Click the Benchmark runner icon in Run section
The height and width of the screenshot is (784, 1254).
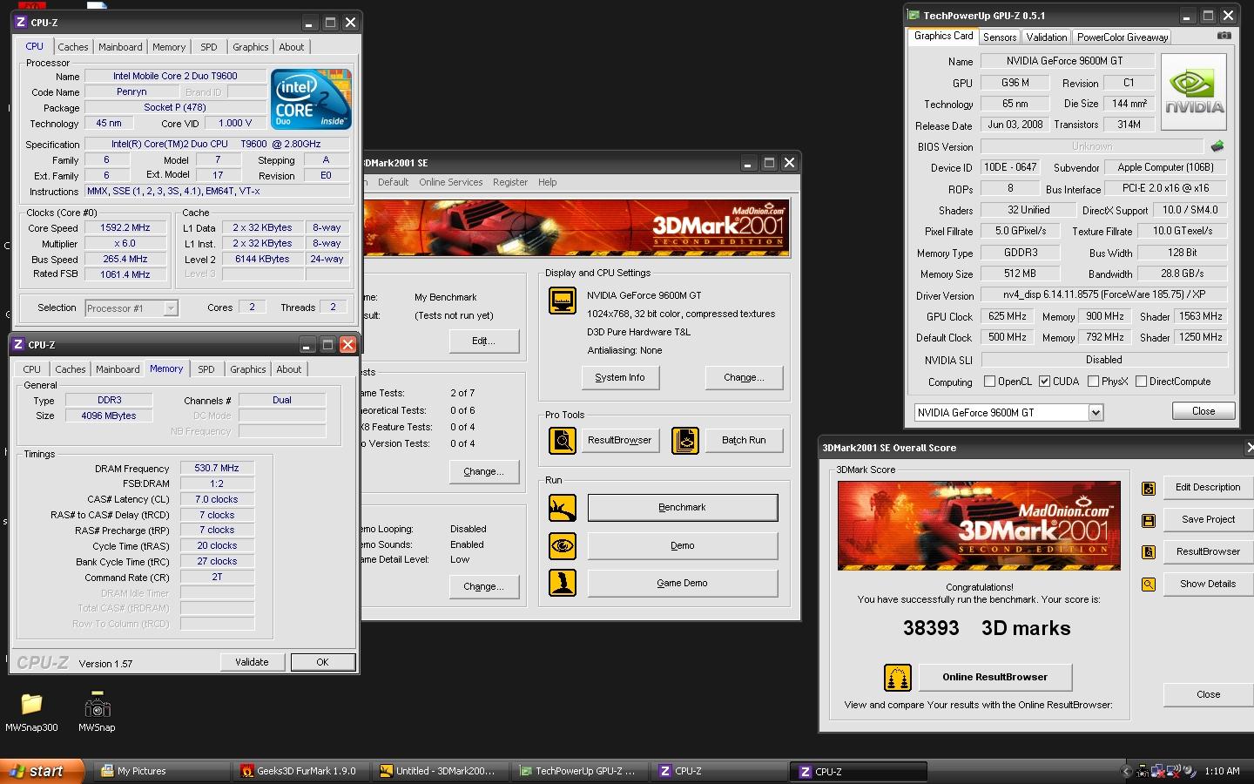point(563,508)
